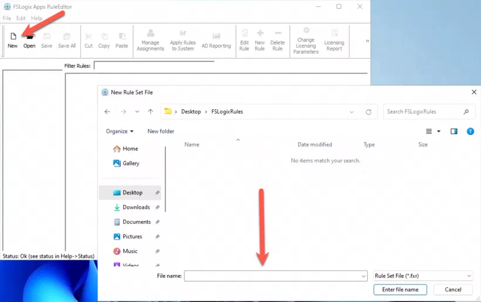Viewport: 481px width, 302px height.
Task: Go forward in the file dialog
Action: [x=123, y=112]
